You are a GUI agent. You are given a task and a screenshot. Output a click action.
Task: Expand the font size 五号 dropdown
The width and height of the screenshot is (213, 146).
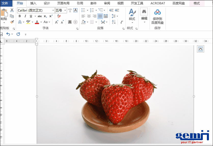(65, 10)
